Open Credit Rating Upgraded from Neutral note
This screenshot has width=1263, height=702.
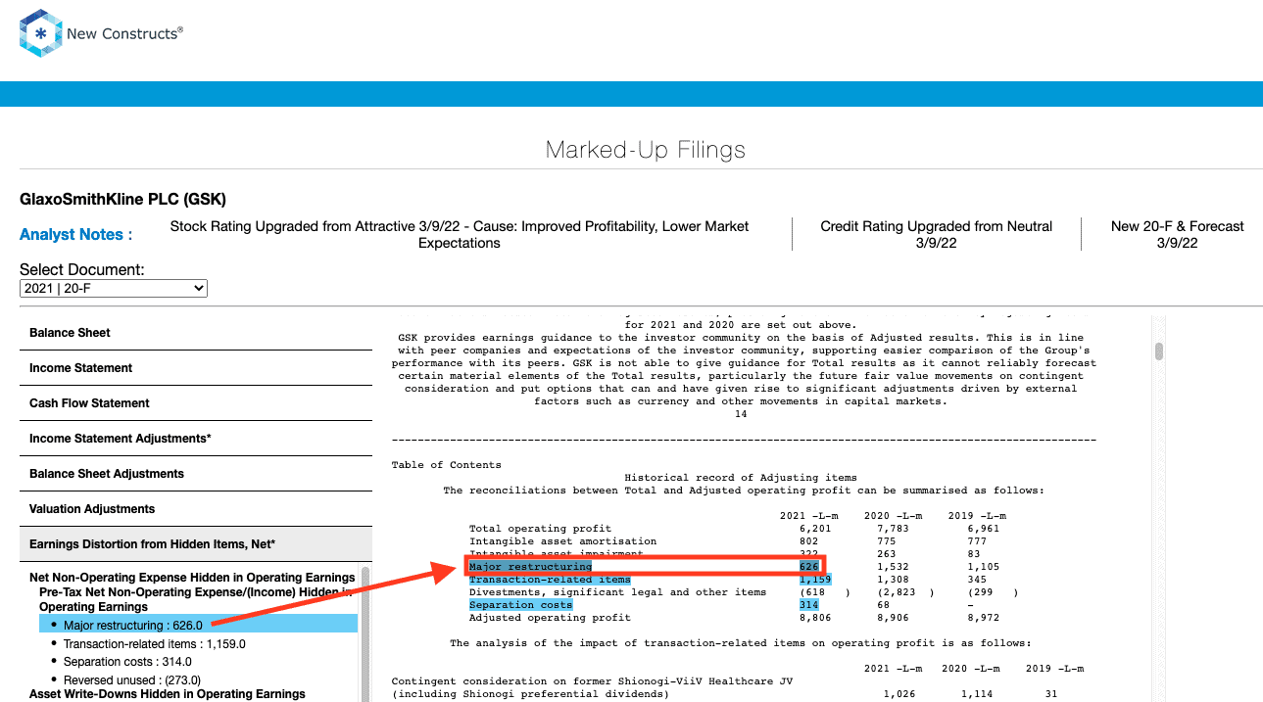point(936,234)
